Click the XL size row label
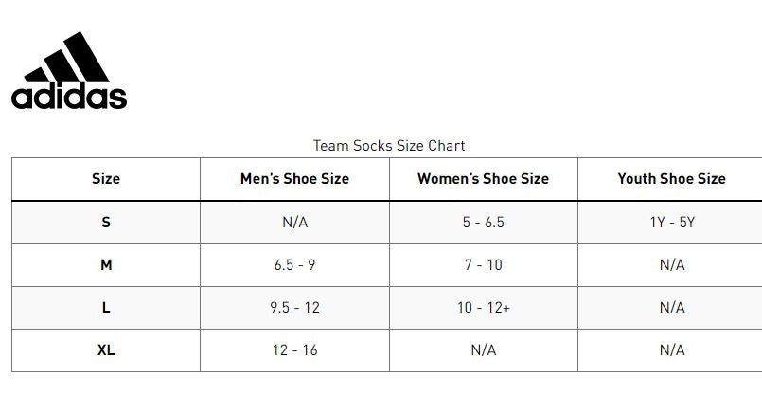This screenshot has width=762, height=412. click(106, 350)
